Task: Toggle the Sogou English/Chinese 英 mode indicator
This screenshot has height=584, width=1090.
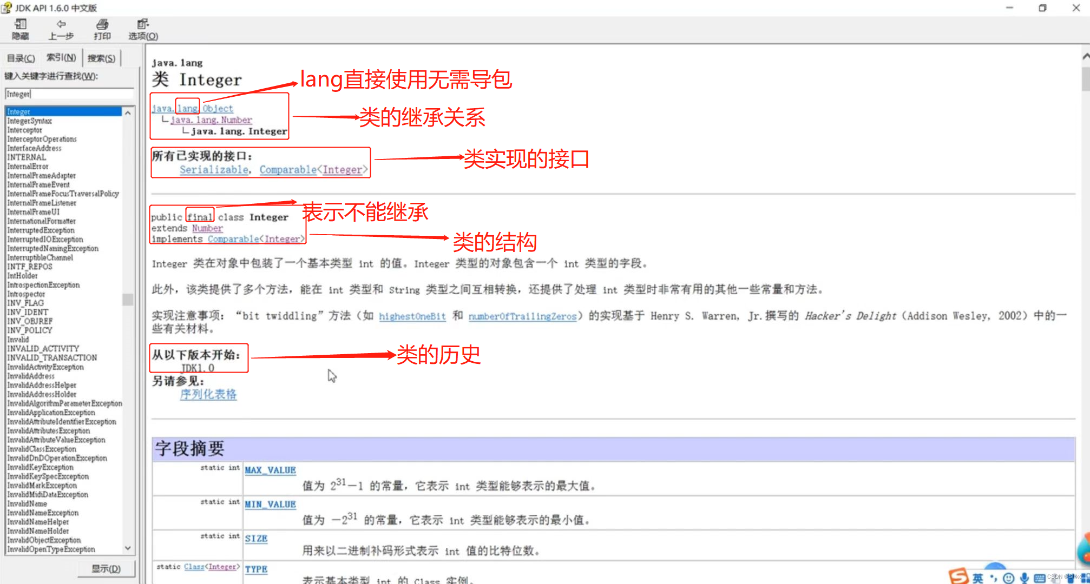Action: tap(978, 578)
